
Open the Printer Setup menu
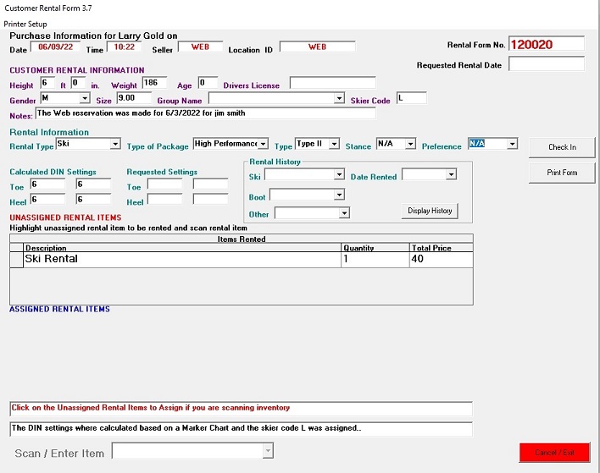click(25, 24)
